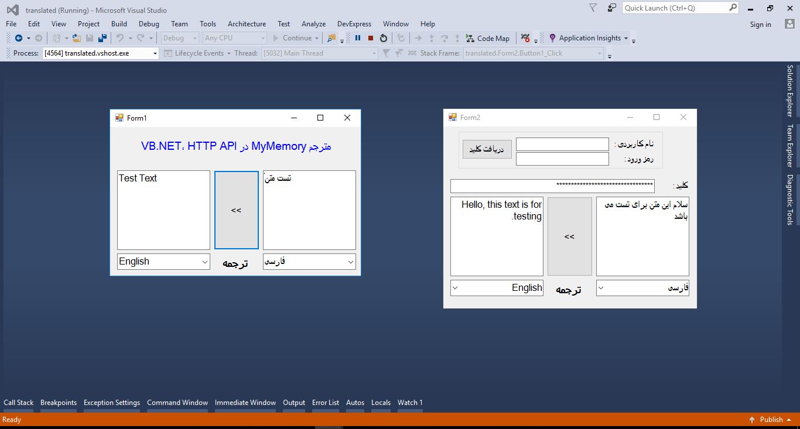Click the Save All icon

pos(102,37)
